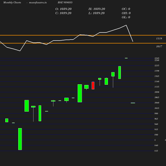Click the 840 price axis label
166x166 pixels.
tap(156, 145)
